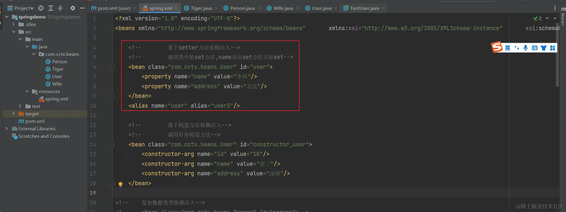This screenshot has height=212, width=566.
Task: Click the Select Opened File target icon
Action: [41, 8]
